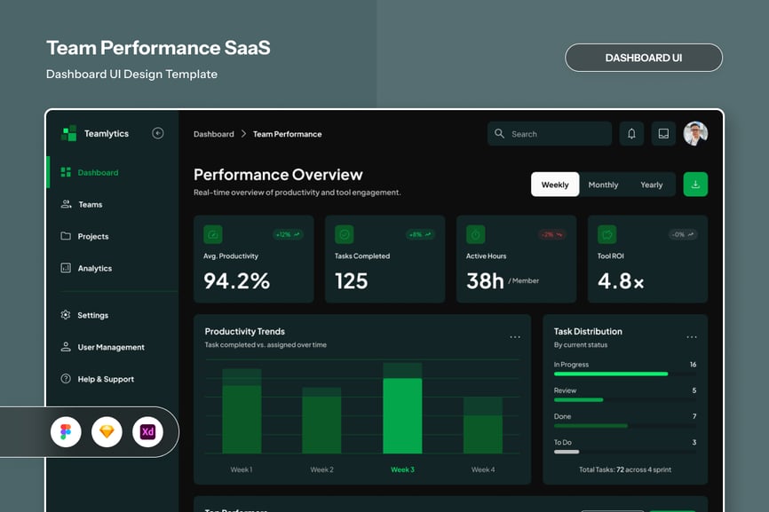This screenshot has width=769, height=512.
Task: Click the DASHBOARD UI button
Action: click(x=644, y=58)
